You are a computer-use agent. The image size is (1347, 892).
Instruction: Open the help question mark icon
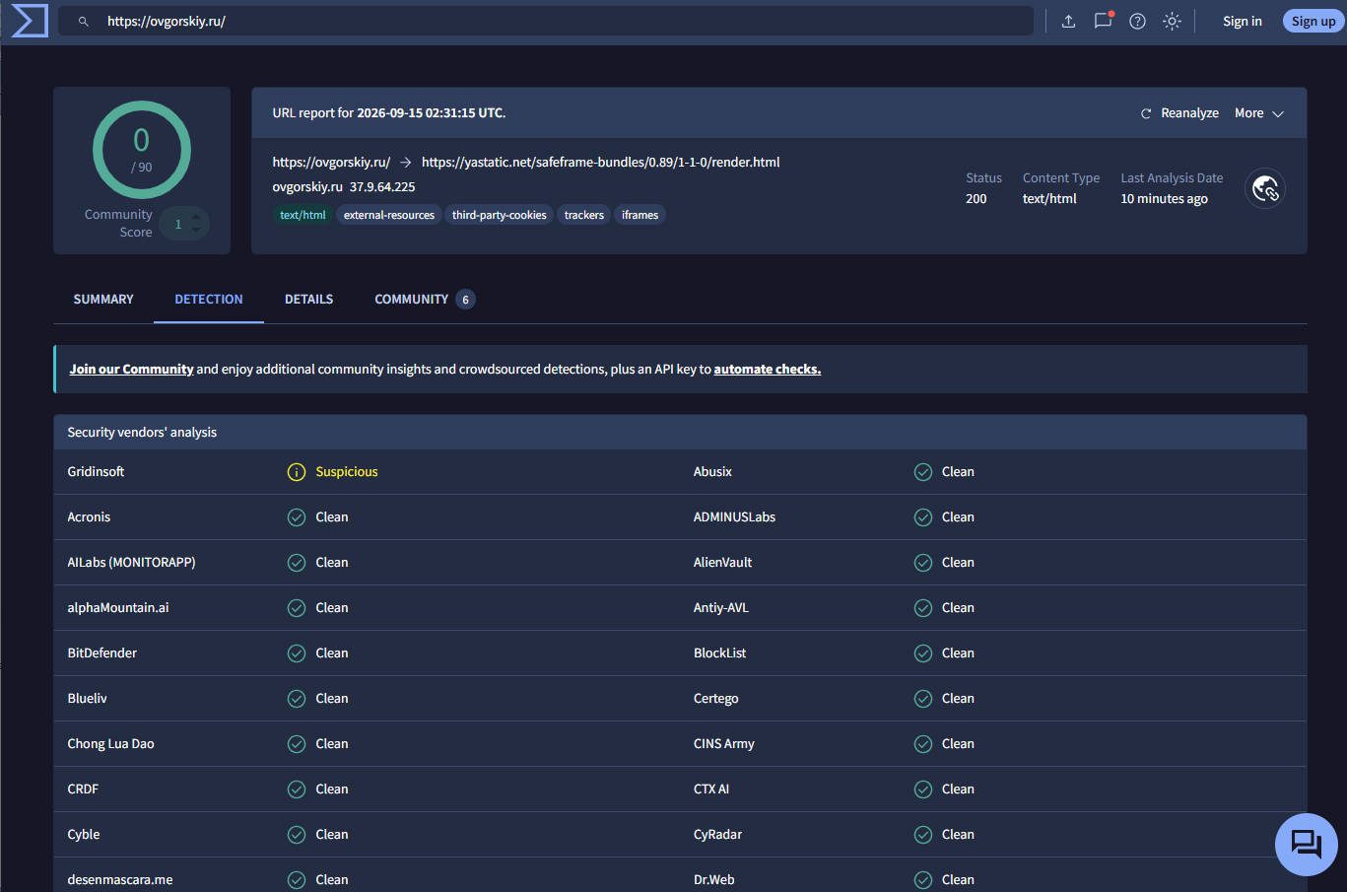click(1137, 21)
